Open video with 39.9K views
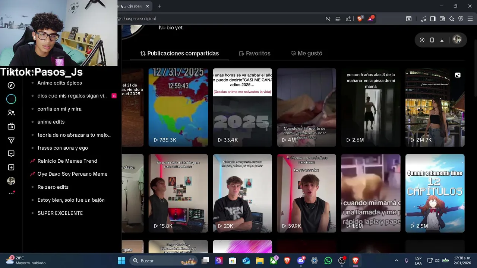 (x=306, y=194)
